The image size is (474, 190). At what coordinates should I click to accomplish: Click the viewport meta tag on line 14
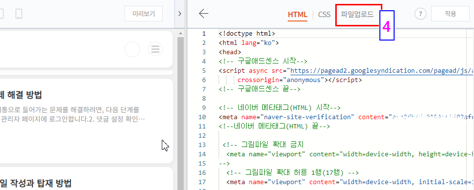coord(350,154)
